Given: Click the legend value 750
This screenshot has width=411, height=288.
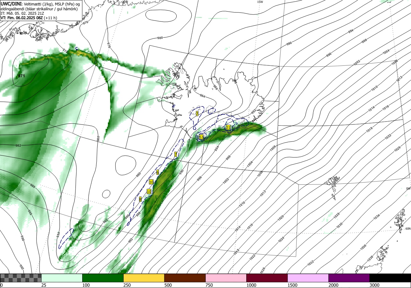Looking at the screenshot, I should (x=209, y=285).
